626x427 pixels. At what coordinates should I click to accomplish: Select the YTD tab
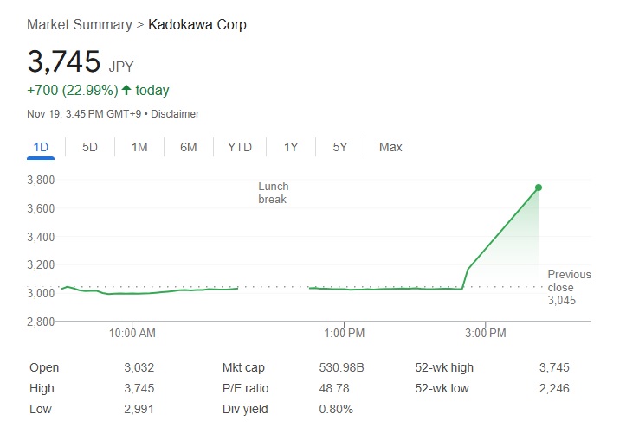(x=240, y=147)
